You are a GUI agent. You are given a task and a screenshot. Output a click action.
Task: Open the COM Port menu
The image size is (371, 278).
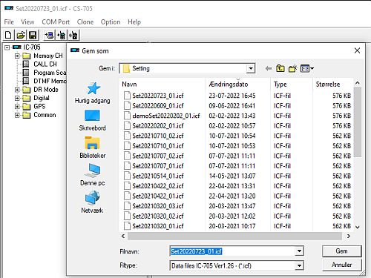click(x=56, y=22)
